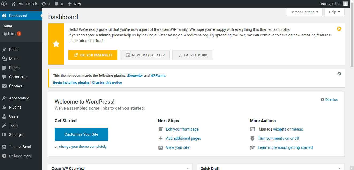Image resolution: width=354 pixels, height=170 pixels.
Task: Click the OK, YOU DESERVE IT button
Action: 93,55
